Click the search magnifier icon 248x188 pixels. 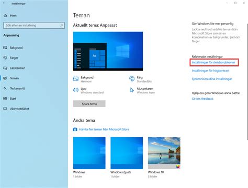61,26
